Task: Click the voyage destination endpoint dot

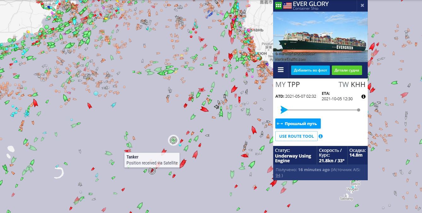Action: pyautogui.click(x=359, y=110)
